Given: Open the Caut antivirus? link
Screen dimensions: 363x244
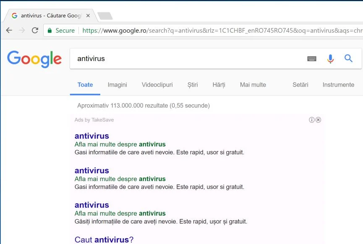Looking at the screenshot, I should (104, 240).
